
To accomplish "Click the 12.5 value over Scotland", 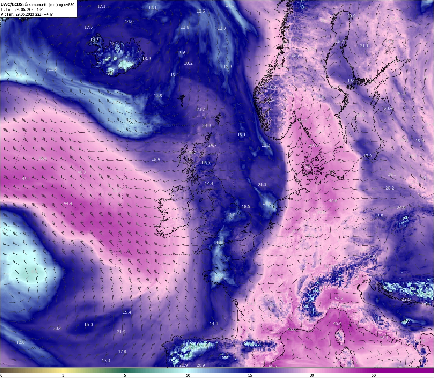I will pos(205,163).
